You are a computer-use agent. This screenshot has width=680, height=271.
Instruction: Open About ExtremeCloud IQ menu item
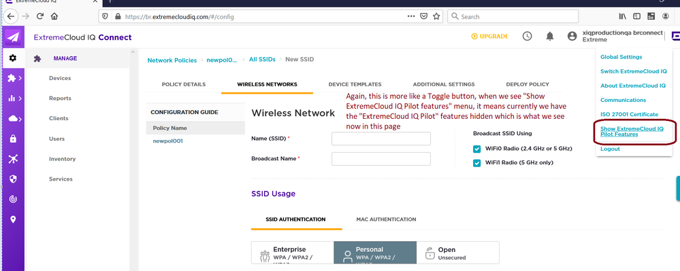(x=633, y=86)
